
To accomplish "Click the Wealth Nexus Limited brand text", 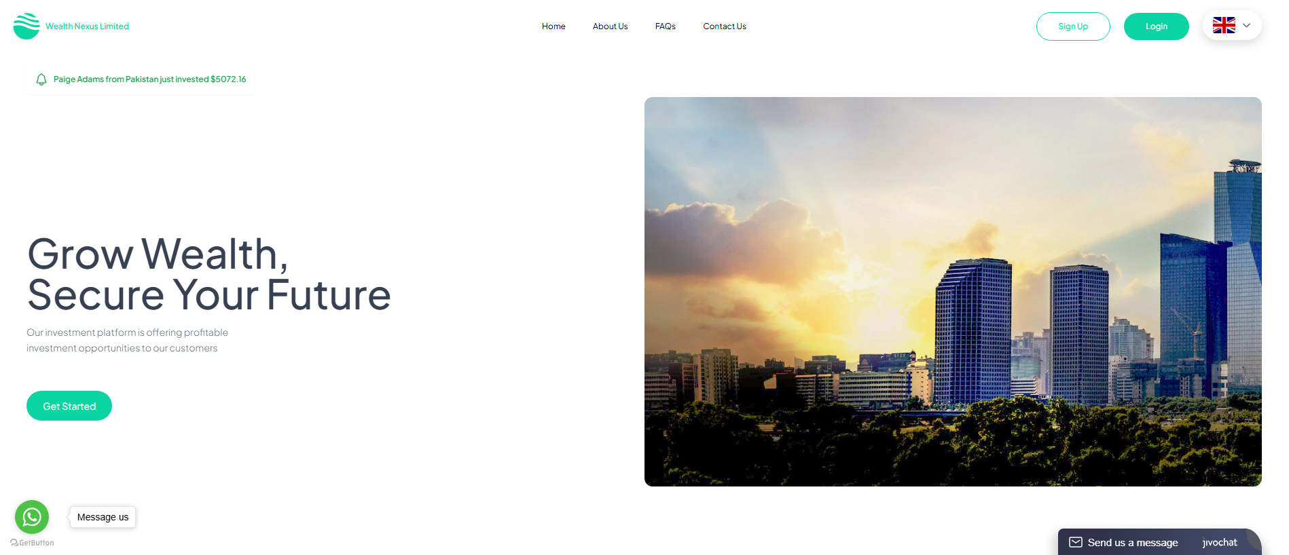I will tap(87, 26).
